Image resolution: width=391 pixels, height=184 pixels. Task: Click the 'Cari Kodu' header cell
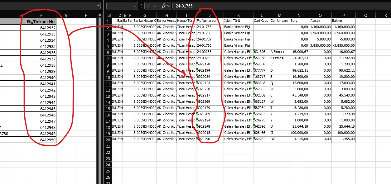pyautogui.click(x=262, y=21)
